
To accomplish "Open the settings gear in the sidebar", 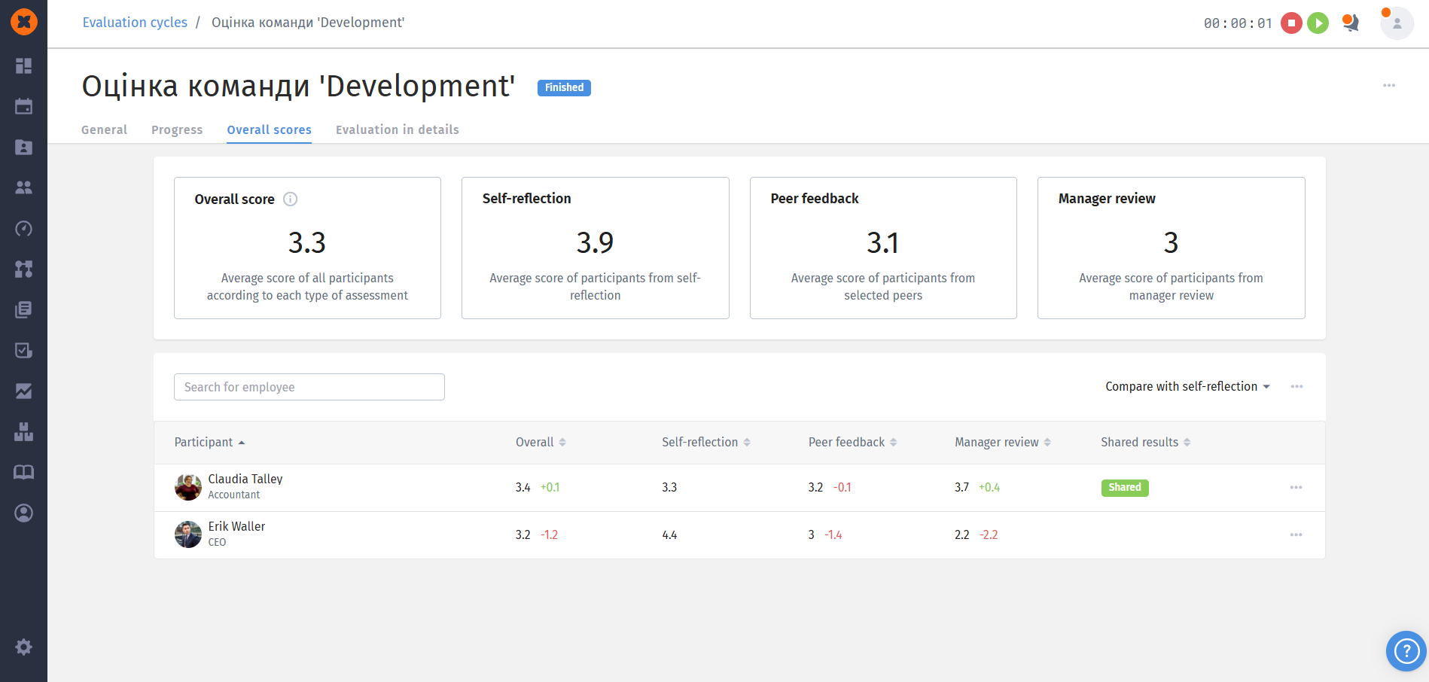I will 23,647.
